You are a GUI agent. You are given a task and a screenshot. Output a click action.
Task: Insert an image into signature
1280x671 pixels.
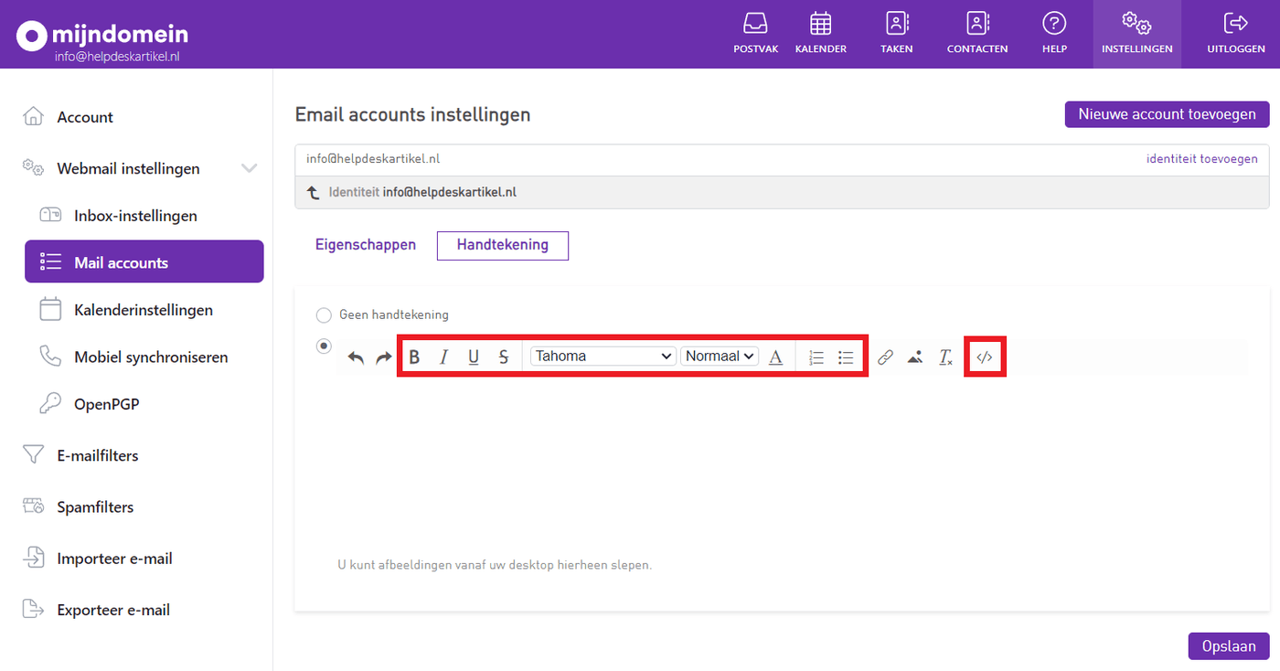coord(915,357)
